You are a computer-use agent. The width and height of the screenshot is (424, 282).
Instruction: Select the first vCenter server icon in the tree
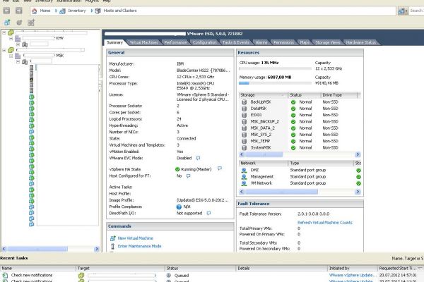coord(11,32)
